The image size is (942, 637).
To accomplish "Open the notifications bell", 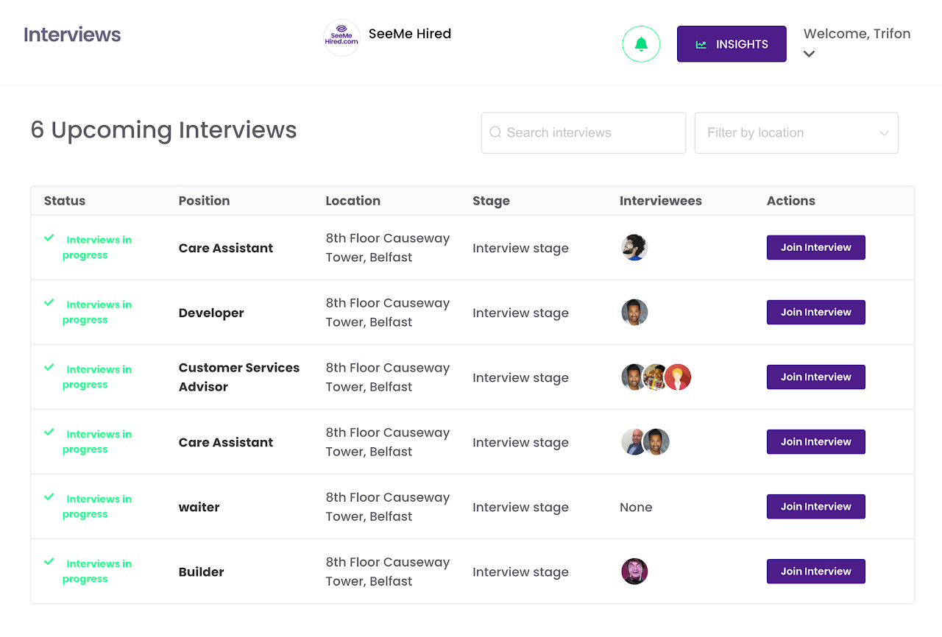I will coord(641,44).
